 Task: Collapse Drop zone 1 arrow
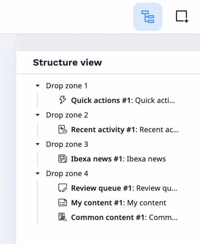(38, 85)
